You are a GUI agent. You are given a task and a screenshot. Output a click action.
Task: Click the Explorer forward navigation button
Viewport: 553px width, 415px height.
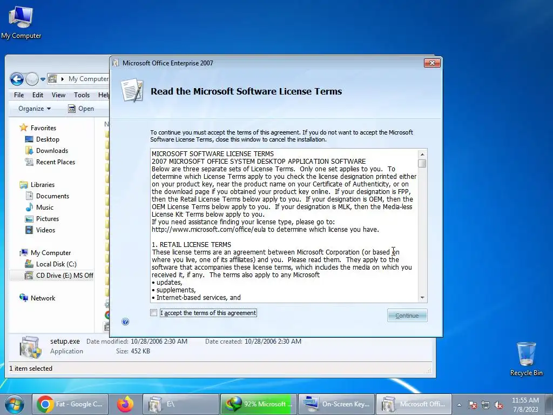click(x=32, y=79)
